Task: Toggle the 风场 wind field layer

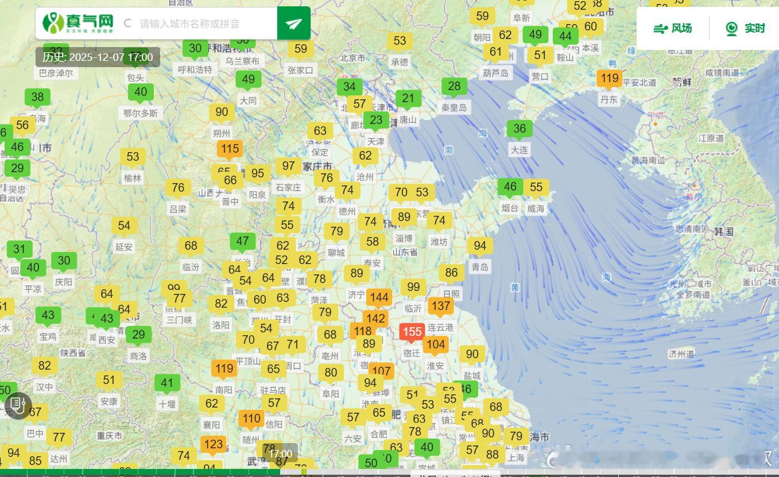Action: tap(673, 28)
